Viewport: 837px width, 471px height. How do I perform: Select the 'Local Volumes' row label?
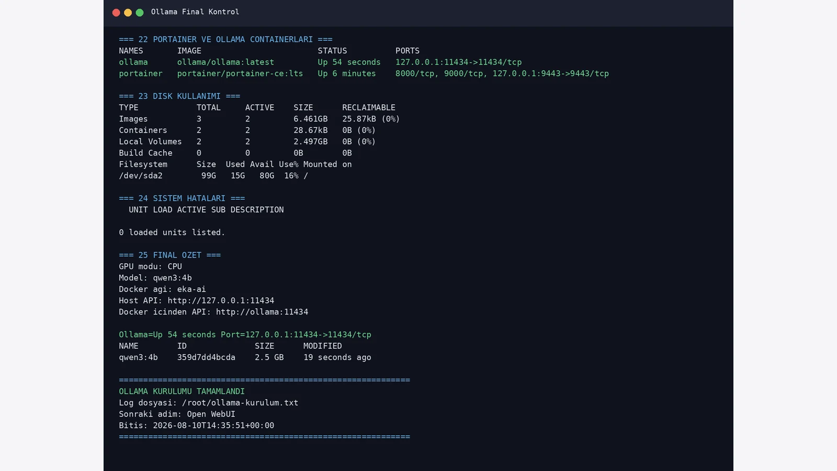click(x=150, y=142)
